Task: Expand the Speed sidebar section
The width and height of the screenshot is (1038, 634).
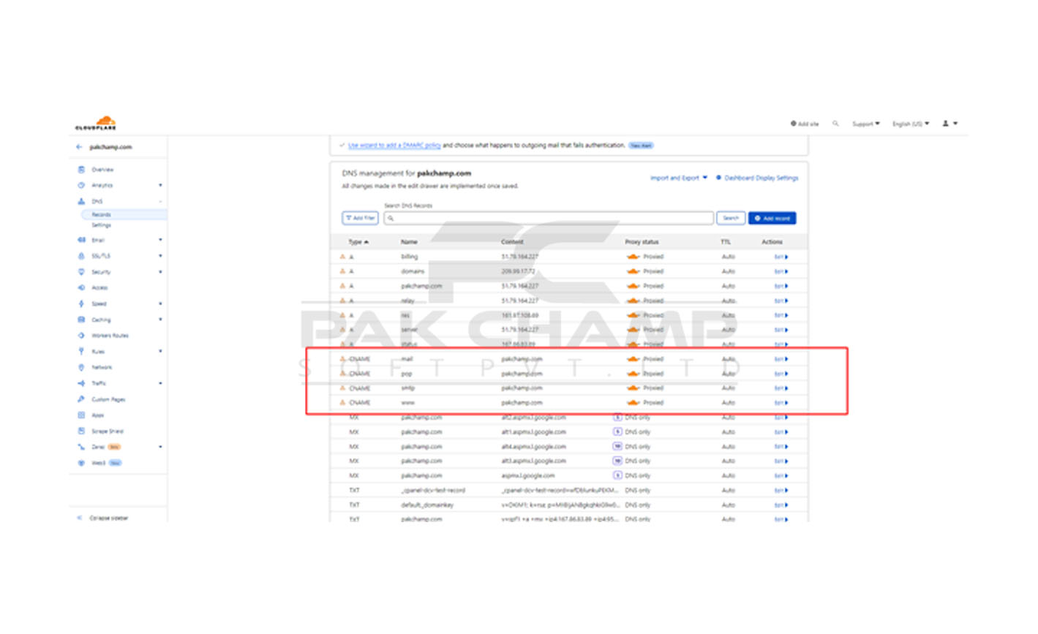Action: 160,303
